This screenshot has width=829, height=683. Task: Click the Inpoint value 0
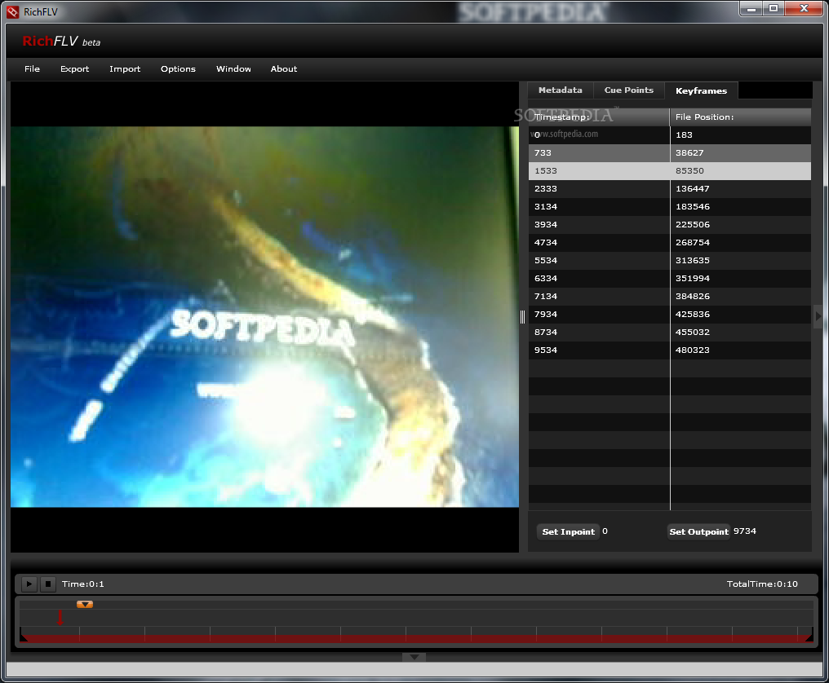[605, 531]
